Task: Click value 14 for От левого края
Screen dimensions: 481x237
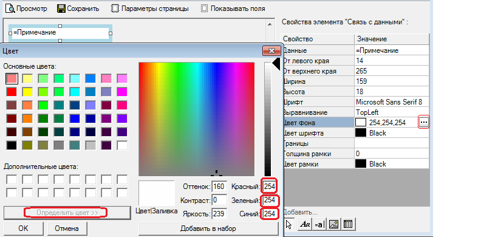Action: 392,61
